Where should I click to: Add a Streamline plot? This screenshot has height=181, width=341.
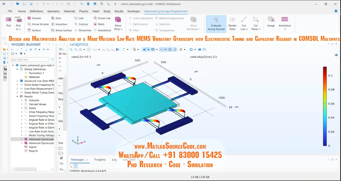82,30
